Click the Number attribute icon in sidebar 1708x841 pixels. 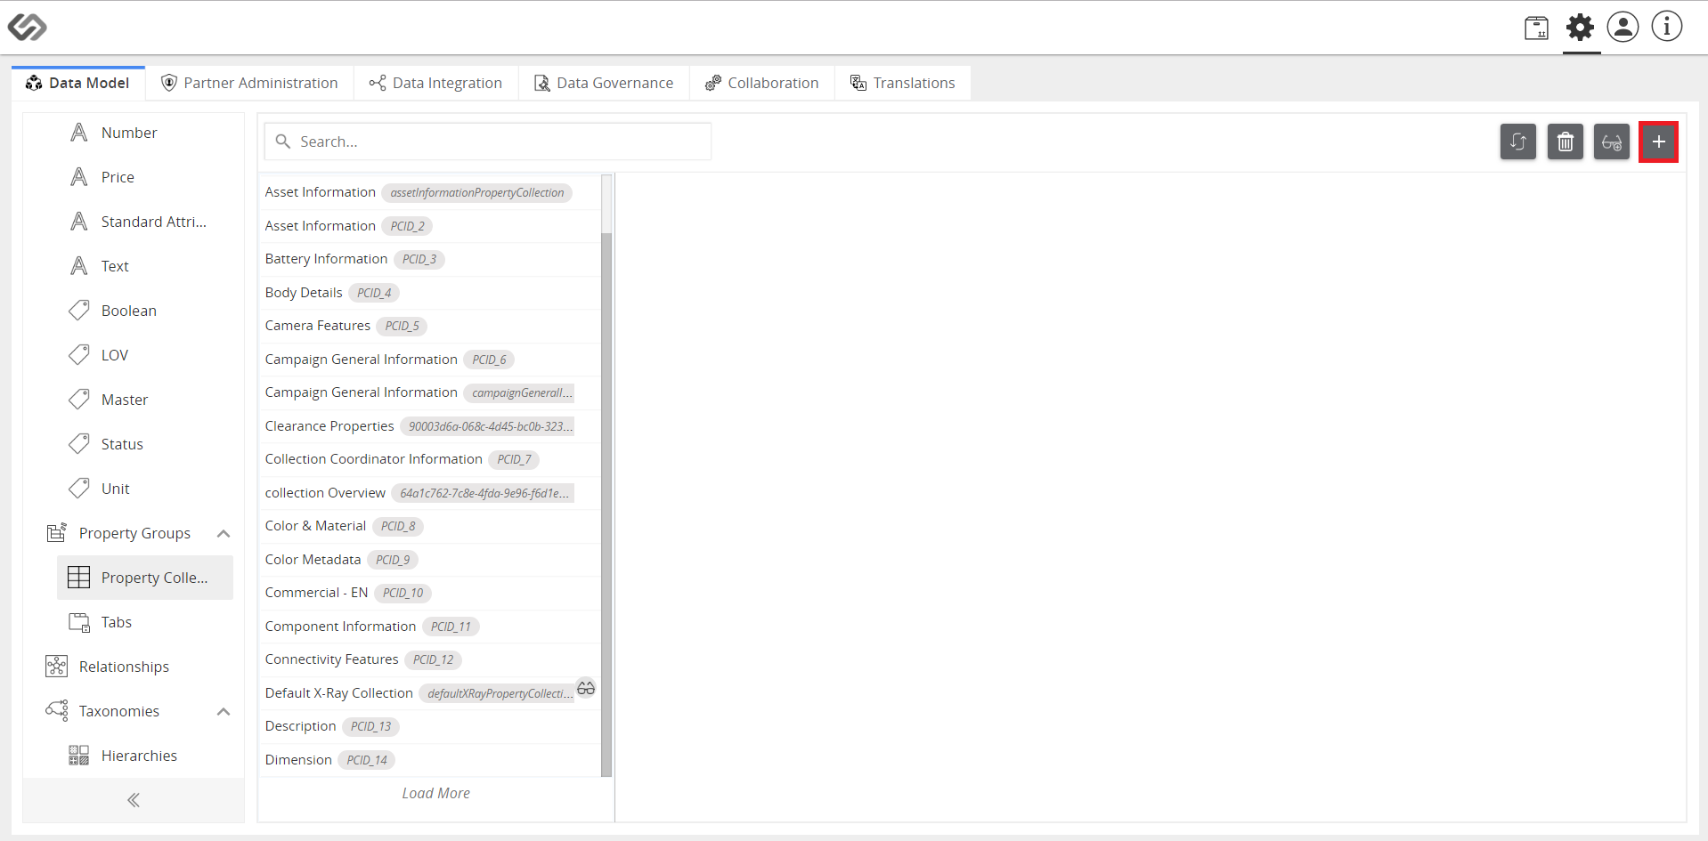click(79, 133)
